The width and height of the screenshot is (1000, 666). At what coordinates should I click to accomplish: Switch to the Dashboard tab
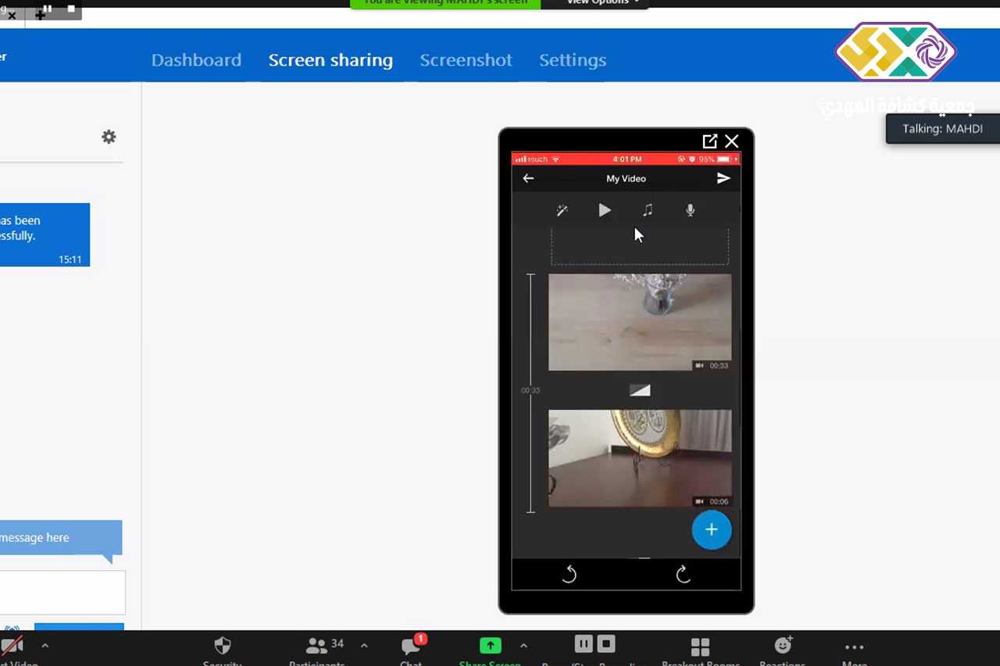point(196,60)
